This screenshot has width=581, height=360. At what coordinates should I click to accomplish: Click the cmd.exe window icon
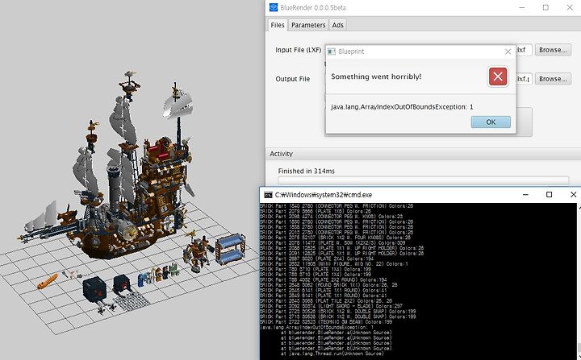[x=268, y=195]
